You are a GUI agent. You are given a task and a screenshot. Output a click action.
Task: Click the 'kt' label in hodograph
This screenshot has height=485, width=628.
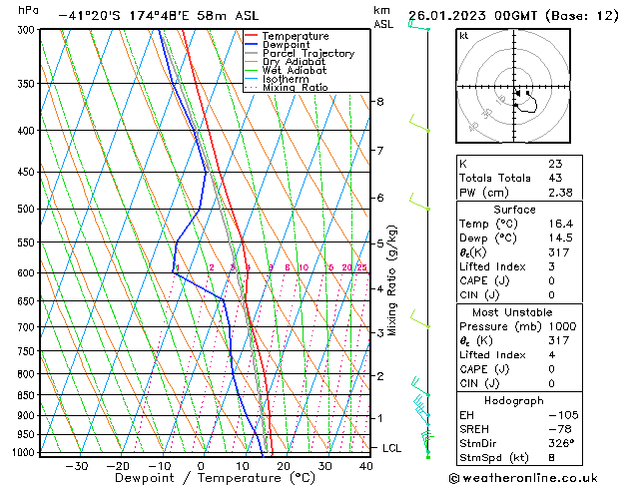point(464,35)
